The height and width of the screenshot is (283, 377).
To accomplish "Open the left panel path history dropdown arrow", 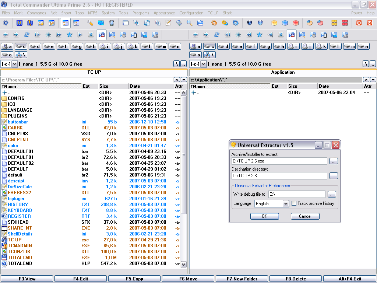I will click(184, 80).
